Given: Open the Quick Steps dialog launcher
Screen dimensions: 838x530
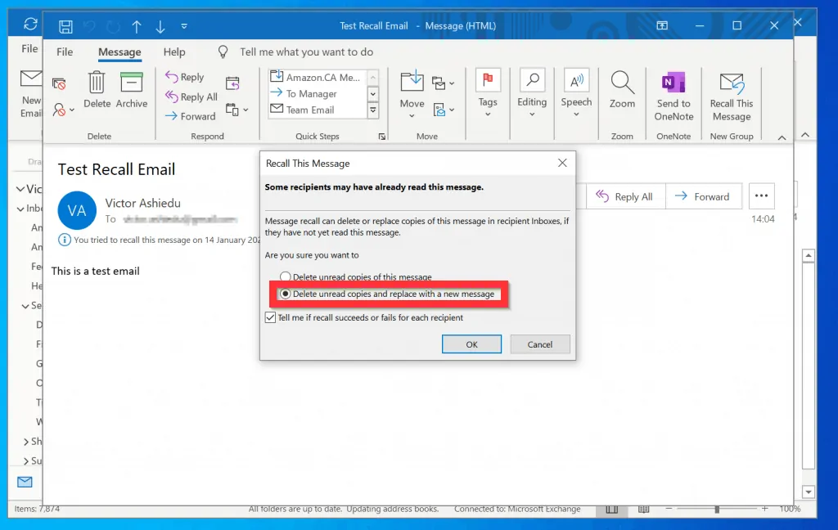Looking at the screenshot, I should 382,137.
